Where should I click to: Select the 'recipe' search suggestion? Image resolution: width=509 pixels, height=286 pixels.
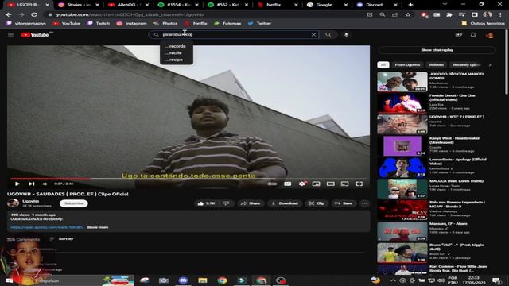(177, 60)
